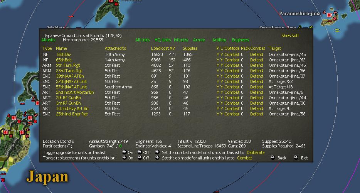This screenshot has width=360, height=193.
Task: Filter list by HQ Units
Action: [x=163, y=40]
